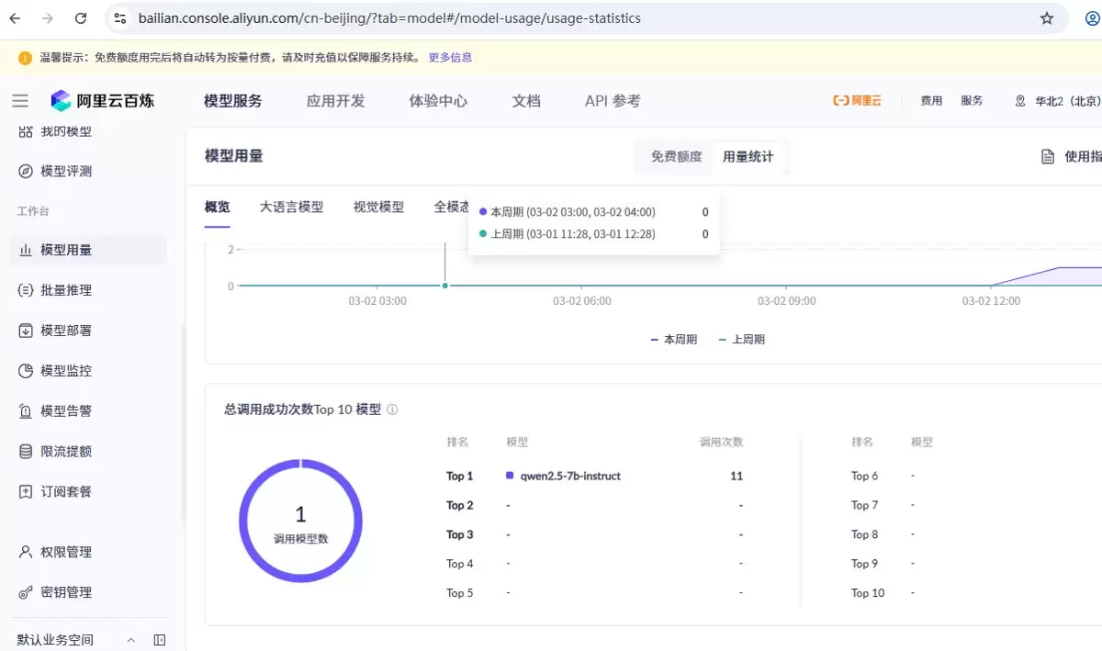Click the hamburger menu icon beside logo
1102x651 pixels.
coord(20,101)
